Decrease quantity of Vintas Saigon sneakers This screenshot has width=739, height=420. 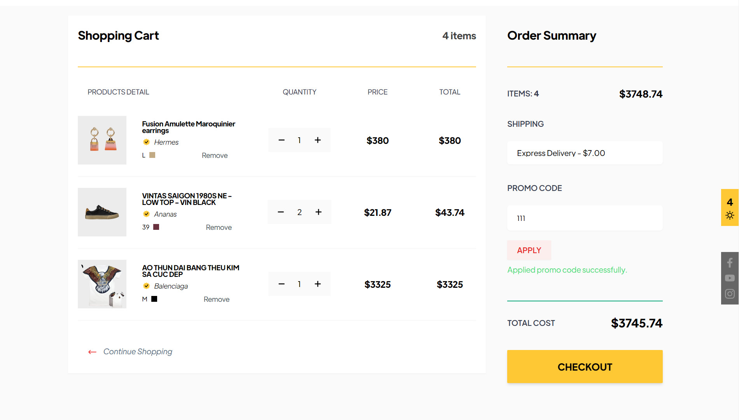click(281, 212)
